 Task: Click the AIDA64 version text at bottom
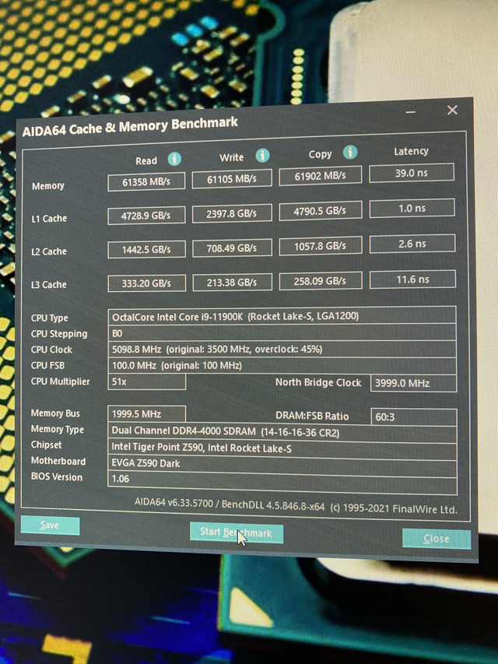tap(296, 506)
